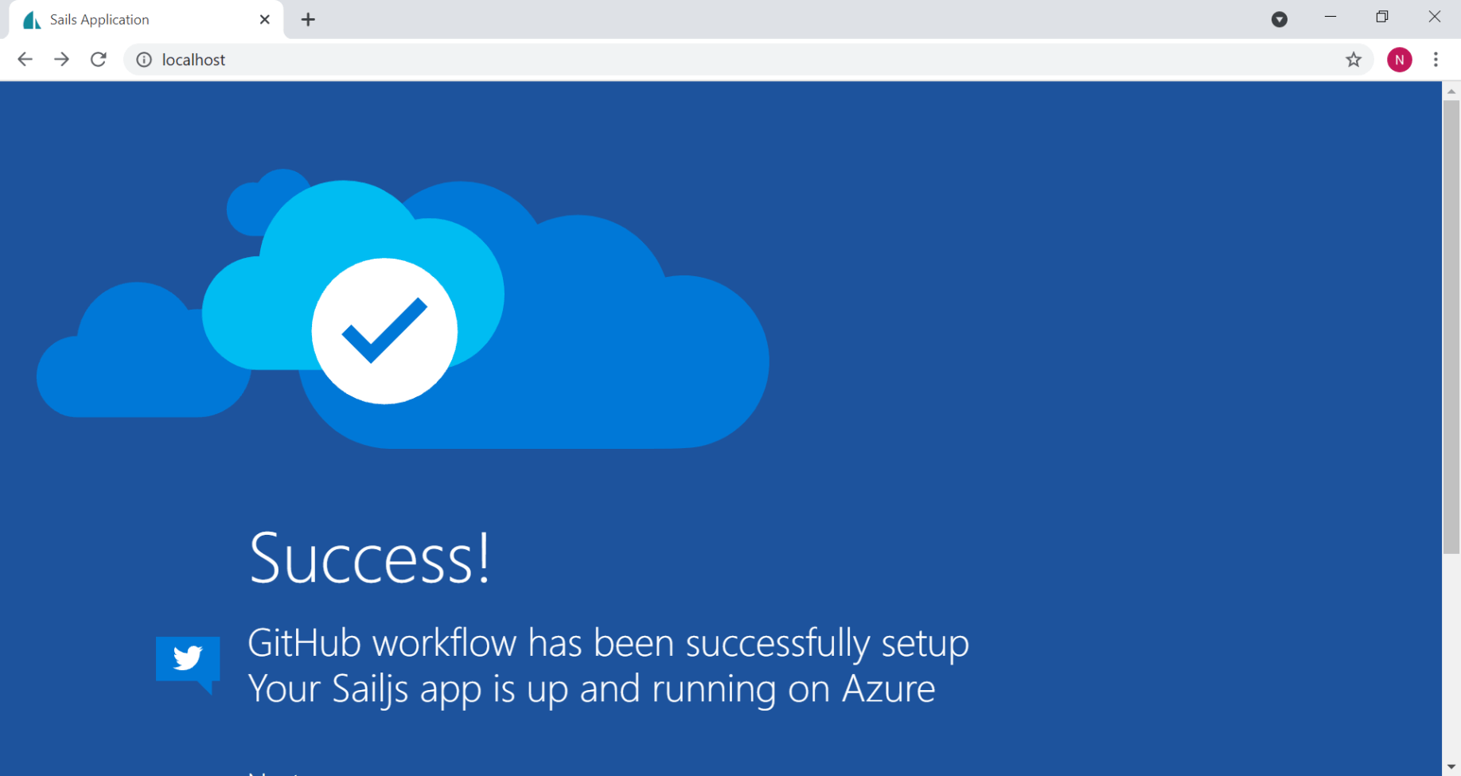Open the N profile avatar
1461x776 pixels.
point(1399,60)
